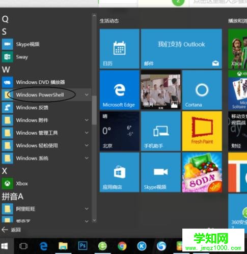The image size is (247, 254).
Task: Open the Xbox app icon in list
Action: [7, 183]
